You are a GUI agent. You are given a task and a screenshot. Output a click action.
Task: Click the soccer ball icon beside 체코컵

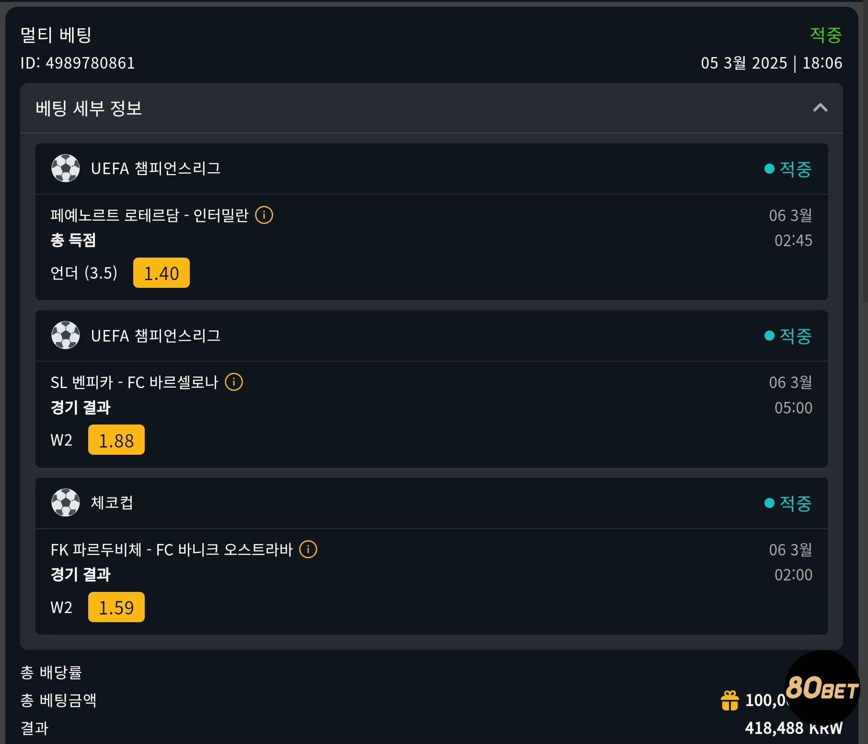(x=66, y=503)
